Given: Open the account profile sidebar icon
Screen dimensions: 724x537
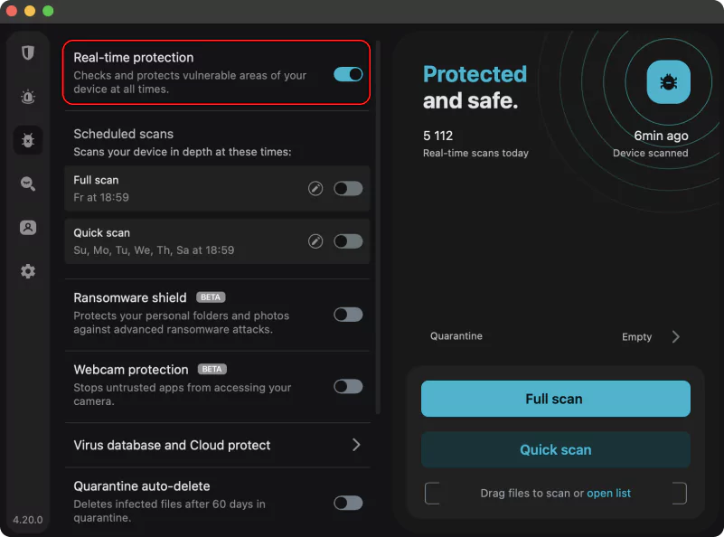Looking at the screenshot, I should tap(28, 227).
